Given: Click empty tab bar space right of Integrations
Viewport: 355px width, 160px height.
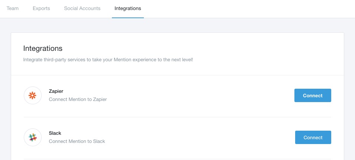Looking at the screenshot, I should pos(249,9).
